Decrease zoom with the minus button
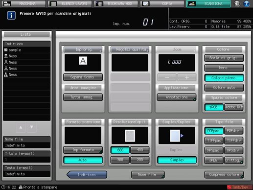The height and width of the screenshot is (190, 253). (x=167, y=77)
